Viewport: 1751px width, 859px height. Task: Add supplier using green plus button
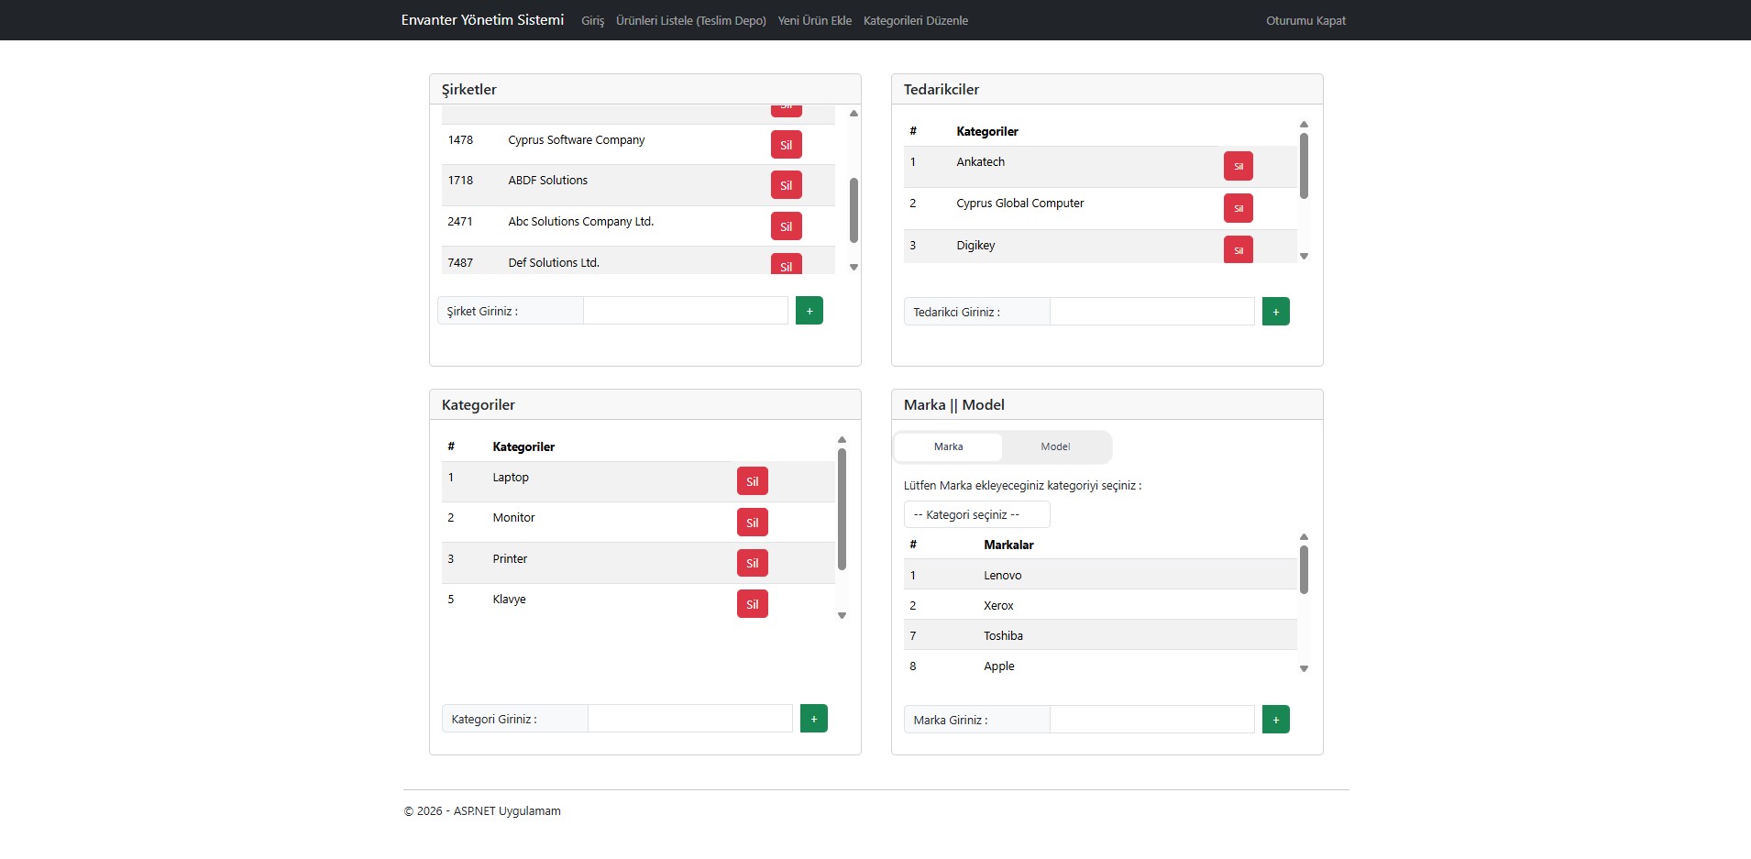pyautogui.click(x=1275, y=312)
